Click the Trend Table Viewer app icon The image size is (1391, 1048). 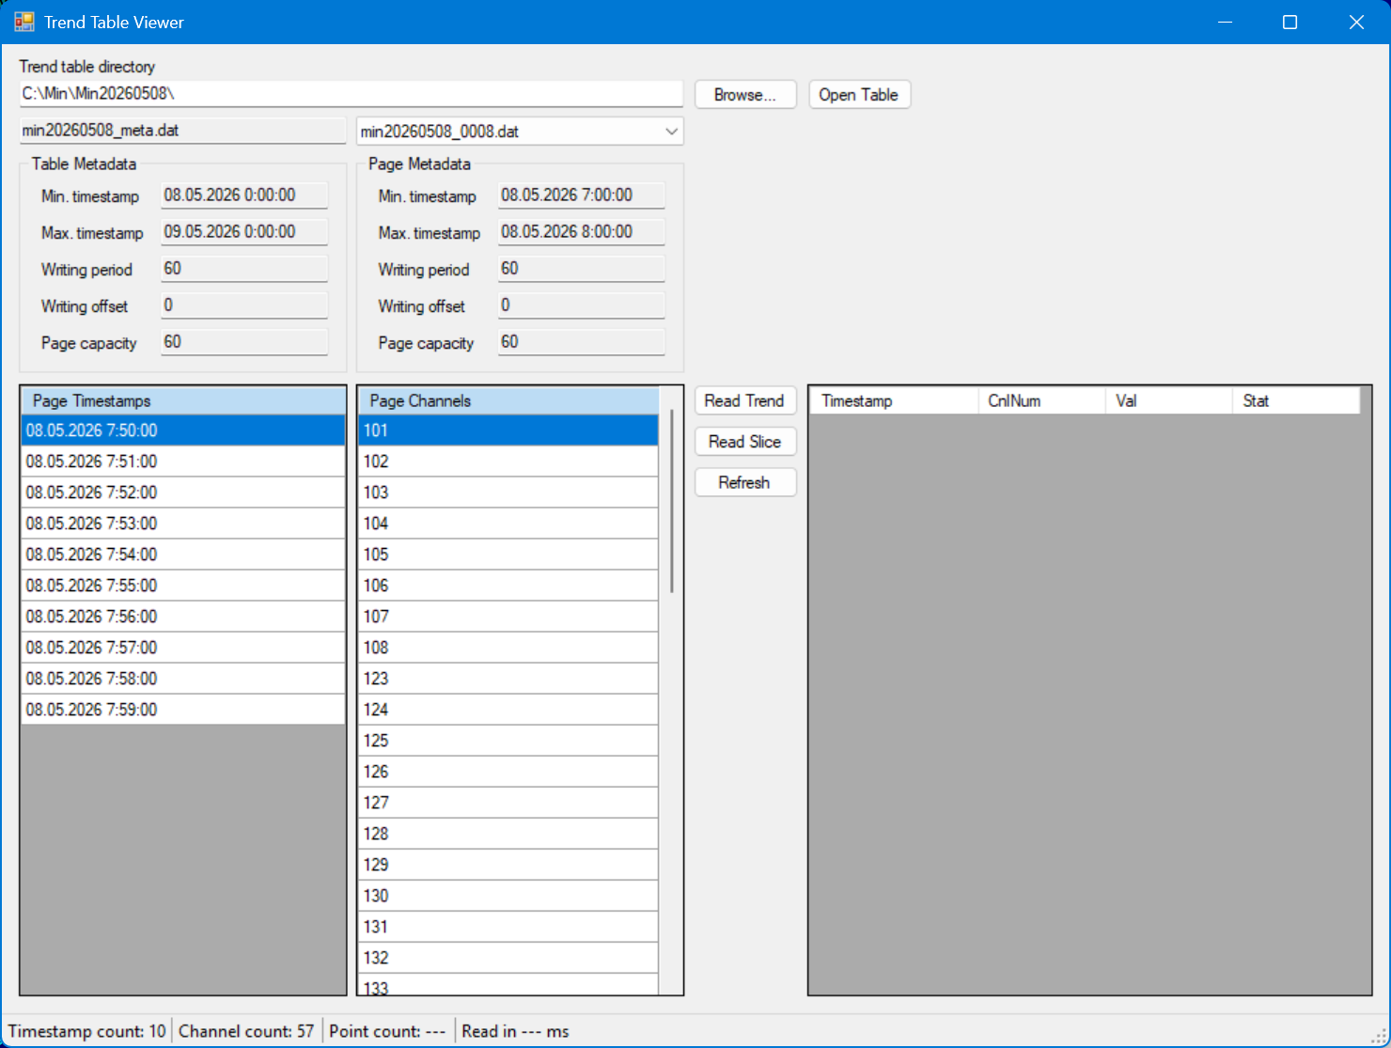(24, 22)
